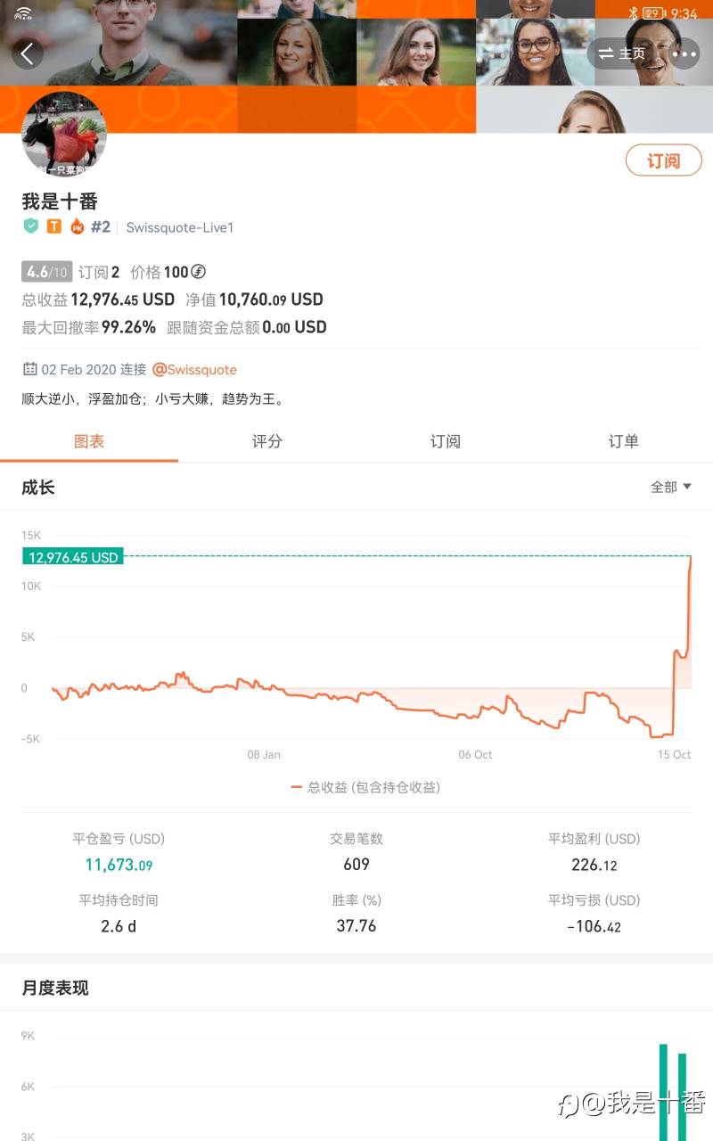Open the 评分 tab
The width and height of the screenshot is (713, 1141).
point(267,441)
